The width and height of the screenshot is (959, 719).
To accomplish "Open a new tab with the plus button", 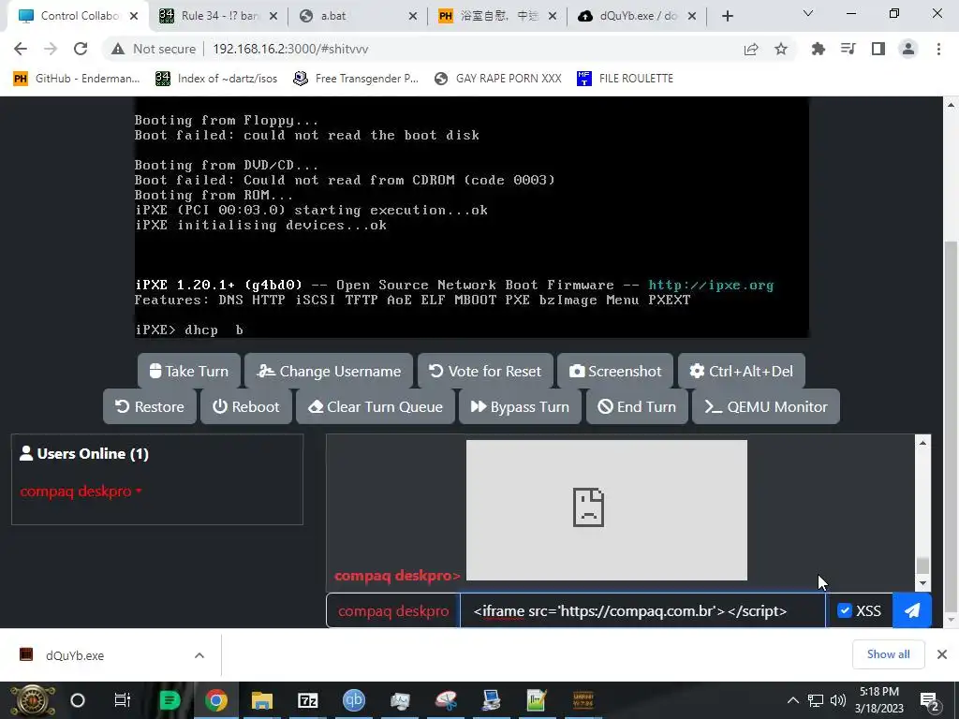I will point(727,16).
